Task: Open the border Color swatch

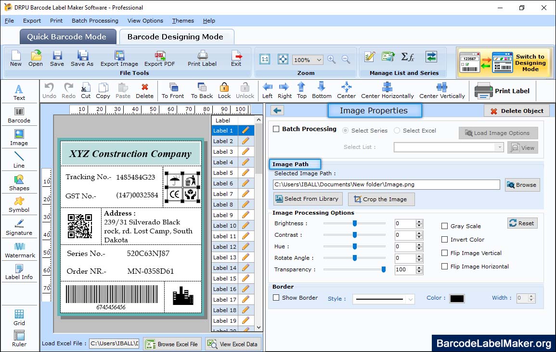Action: click(x=457, y=299)
